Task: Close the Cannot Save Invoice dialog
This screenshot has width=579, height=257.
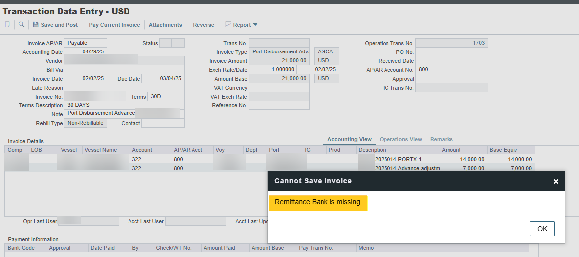Action: pos(556,182)
